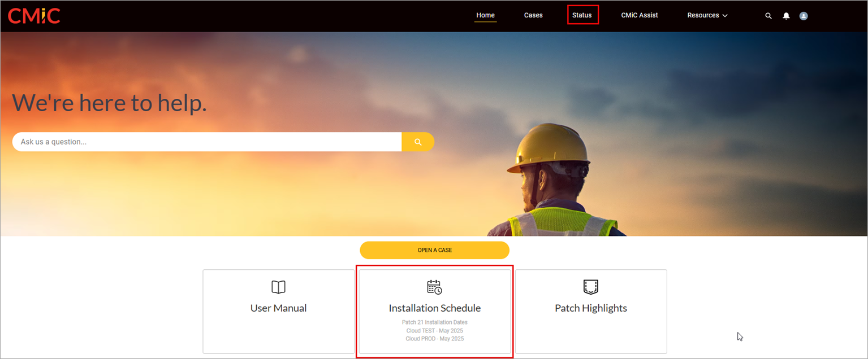Go to the Status page
Viewport: 868px width, 359px height.
coord(582,15)
